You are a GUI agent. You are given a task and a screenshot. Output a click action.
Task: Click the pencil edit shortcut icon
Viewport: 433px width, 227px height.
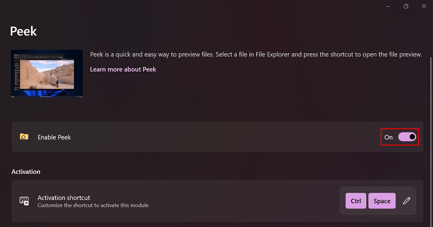407,201
